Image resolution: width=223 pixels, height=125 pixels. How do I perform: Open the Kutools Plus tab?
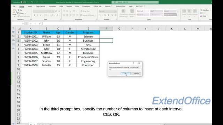[x=121, y=6]
